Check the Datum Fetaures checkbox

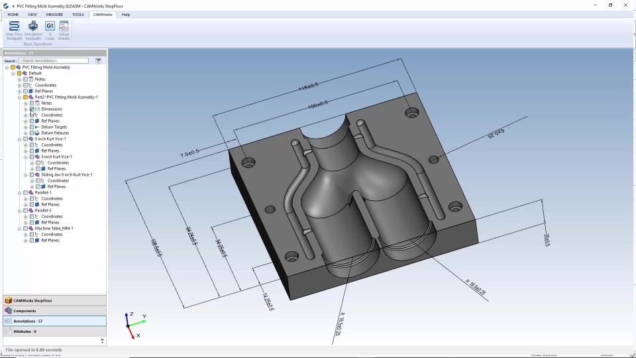pyautogui.click(x=32, y=133)
